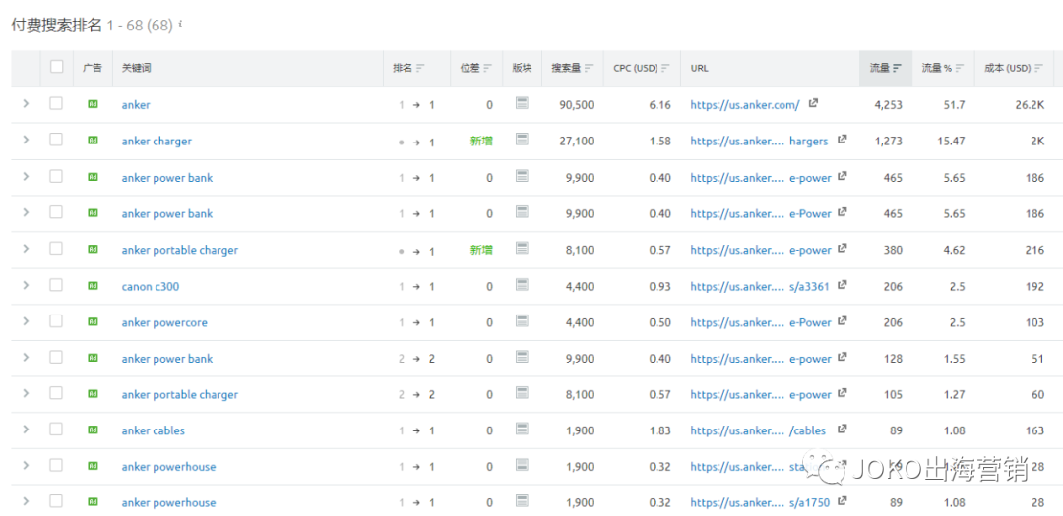Click the 版块 column header
This screenshot has width=1063, height=516.
pyautogui.click(x=522, y=68)
